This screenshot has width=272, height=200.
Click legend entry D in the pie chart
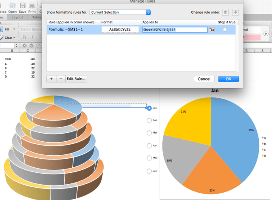263,156
